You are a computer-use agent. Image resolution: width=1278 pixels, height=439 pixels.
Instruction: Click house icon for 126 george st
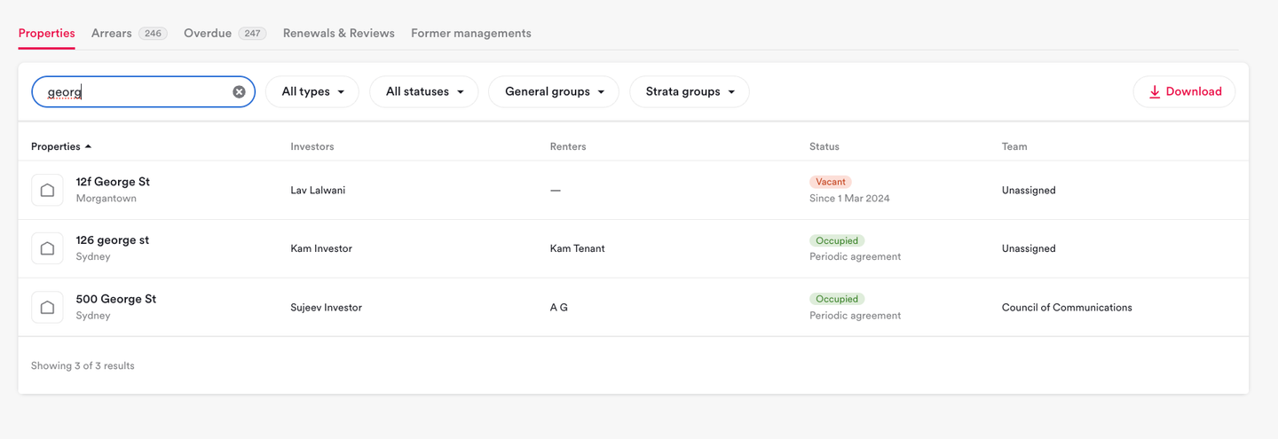point(47,248)
